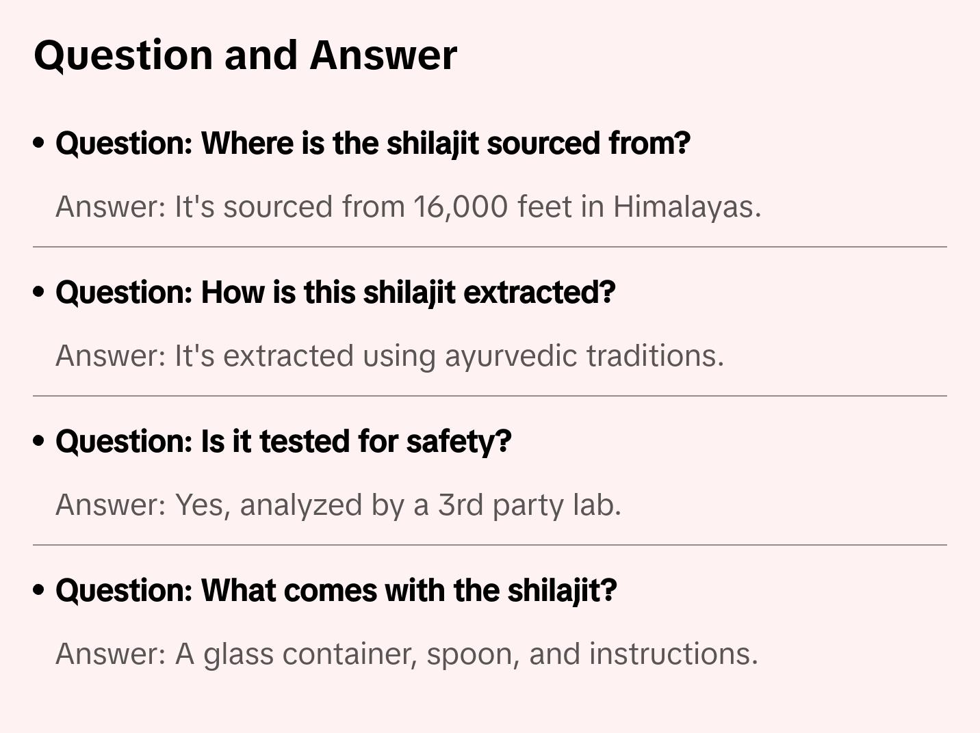Click the bullet beside the extraction question
980x733 pixels.
click(39, 292)
